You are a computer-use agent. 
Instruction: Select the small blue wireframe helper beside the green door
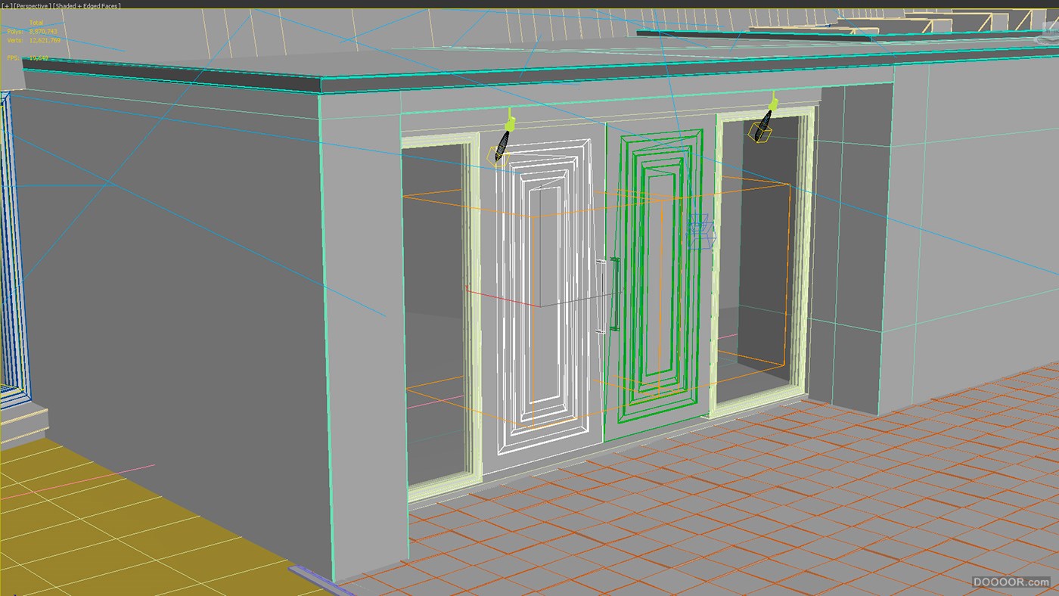701,230
